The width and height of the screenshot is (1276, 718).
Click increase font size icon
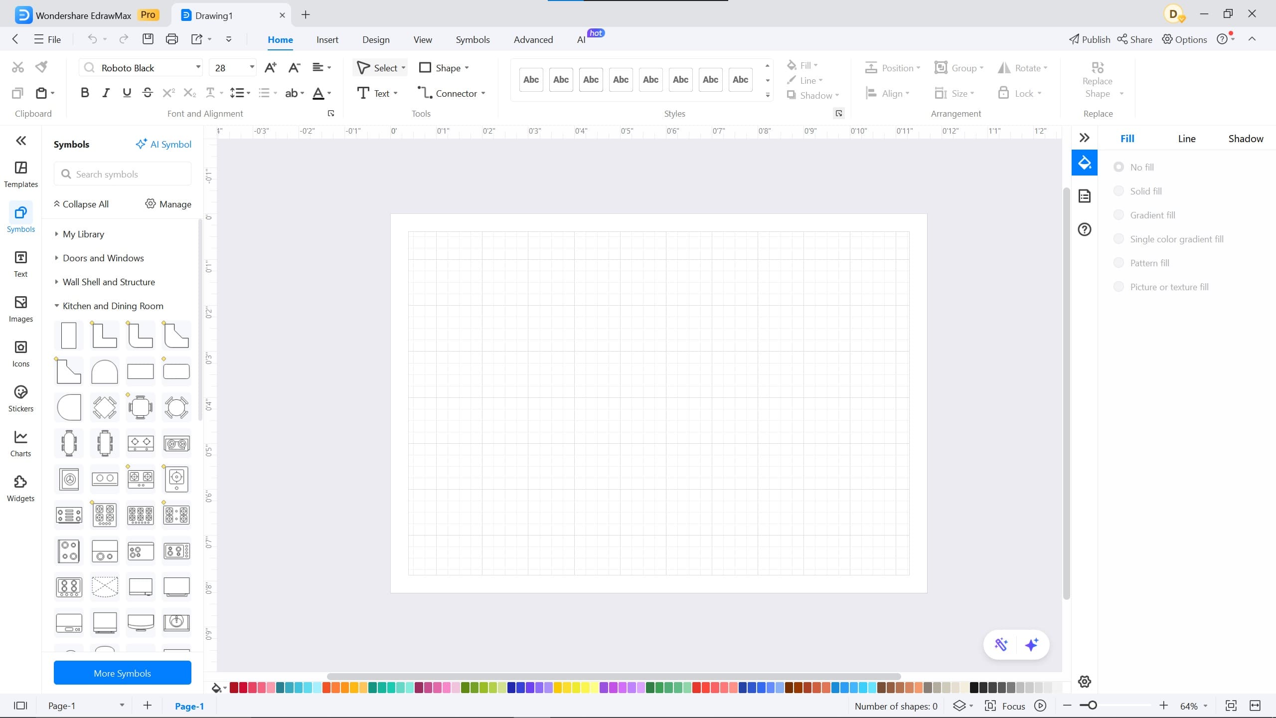(270, 68)
